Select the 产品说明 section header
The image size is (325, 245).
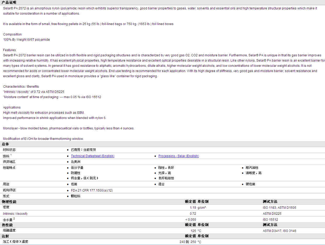click(x=9, y=2)
